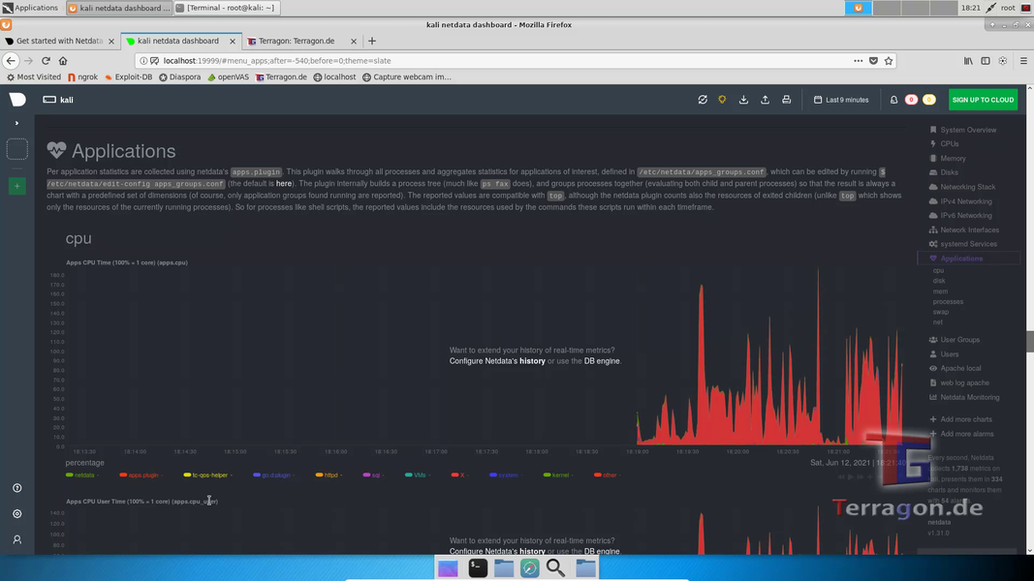Toggle VMs dimension in cpu legend
This screenshot has height=581, width=1034.
[x=416, y=474]
